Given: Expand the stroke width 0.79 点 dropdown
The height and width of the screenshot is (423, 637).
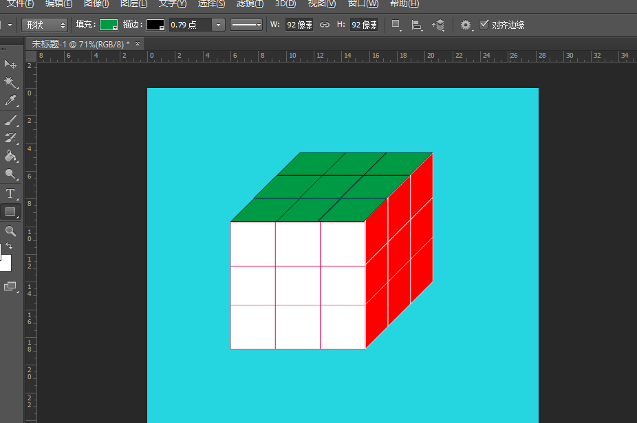Looking at the screenshot, I should coord(219,25).
